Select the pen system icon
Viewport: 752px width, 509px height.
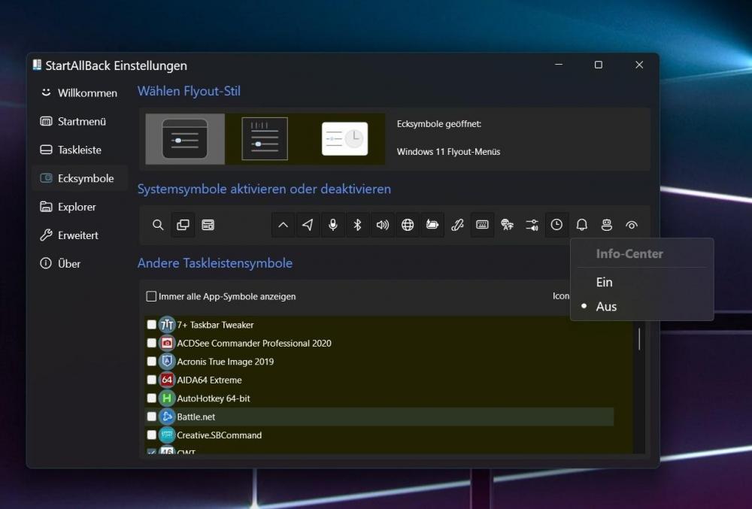pyautogui.click(x=457, y=224)
